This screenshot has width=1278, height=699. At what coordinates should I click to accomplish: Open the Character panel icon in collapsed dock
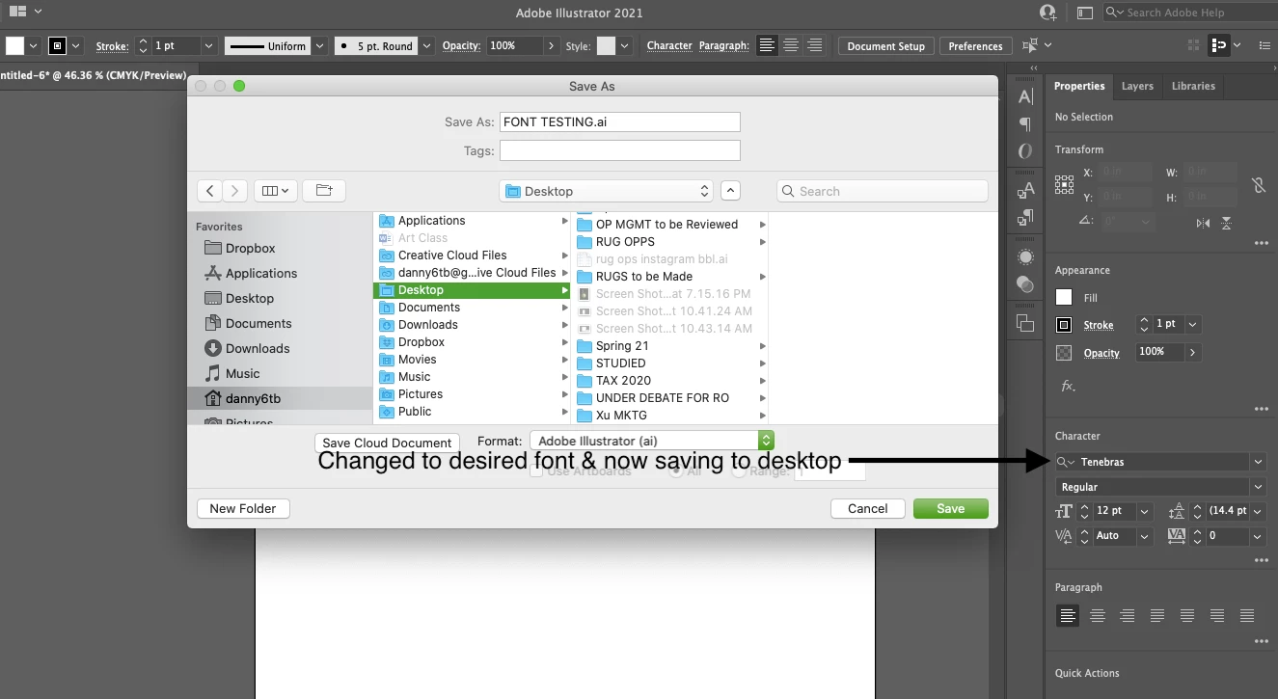click(1025, 96)
